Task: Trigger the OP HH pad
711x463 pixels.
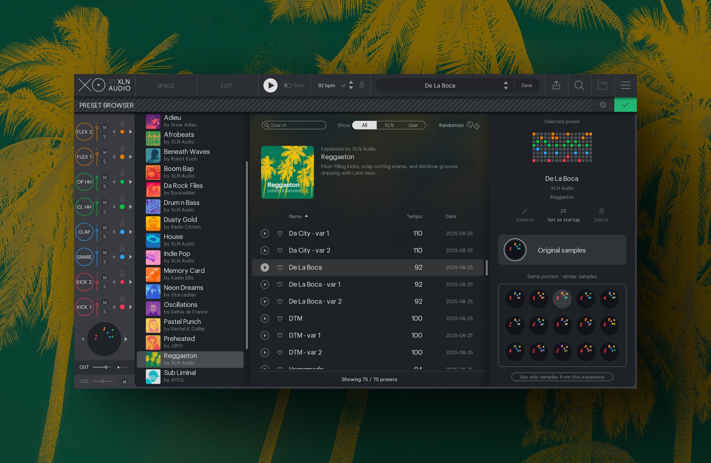Action: 84,182
